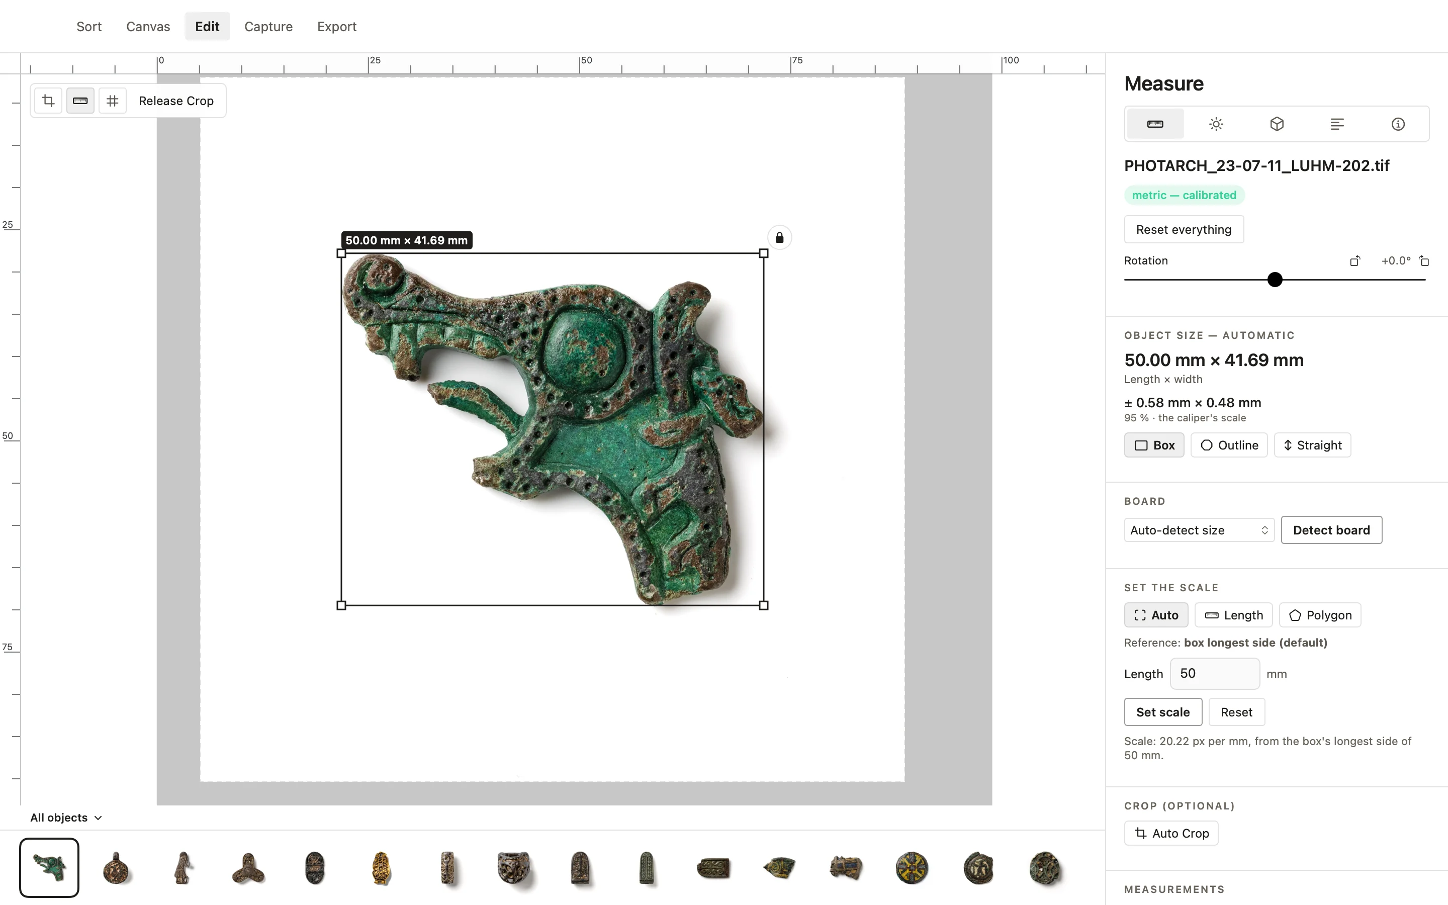Choose Length scale mode
Viewport: 1448px width, 905px height.
pos(1234,615)
